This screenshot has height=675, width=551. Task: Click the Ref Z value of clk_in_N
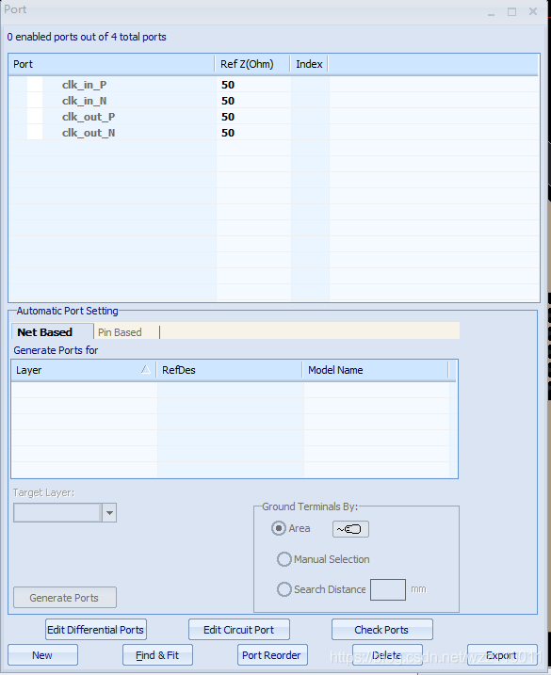(x=228, y=101)
